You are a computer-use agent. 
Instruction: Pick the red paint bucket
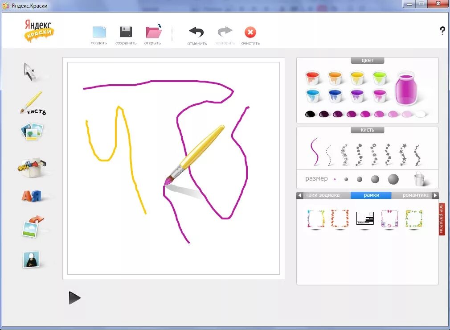pyautogui.click(x=312, y=78)
